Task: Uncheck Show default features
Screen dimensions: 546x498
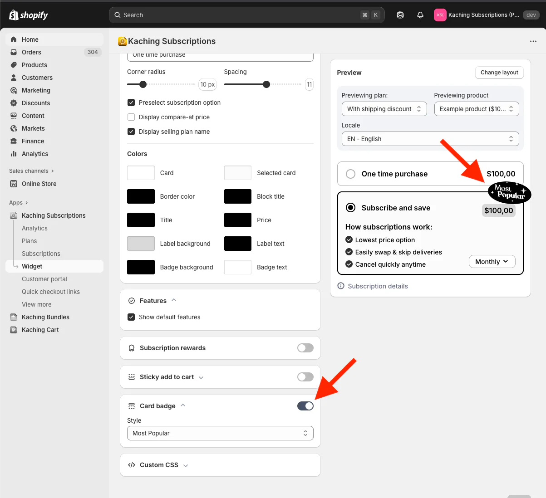Action: click(131, 317)
